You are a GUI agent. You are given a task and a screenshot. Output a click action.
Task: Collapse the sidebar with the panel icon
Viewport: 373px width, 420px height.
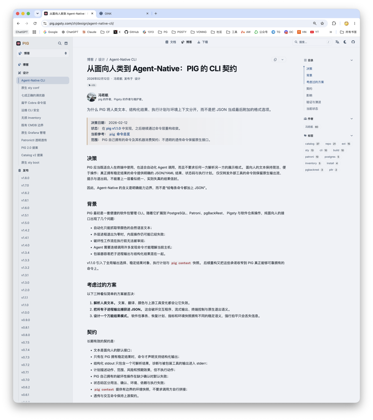[x=66, y=43]
